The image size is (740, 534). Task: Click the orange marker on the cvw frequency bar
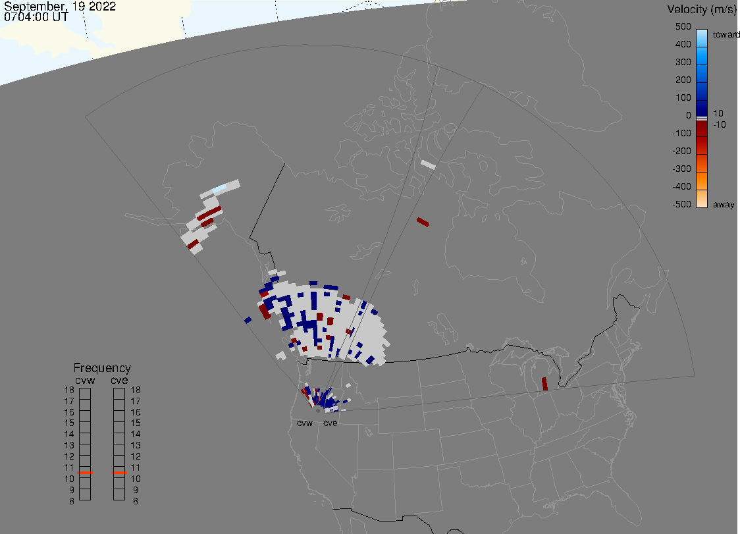pos(85,473)
